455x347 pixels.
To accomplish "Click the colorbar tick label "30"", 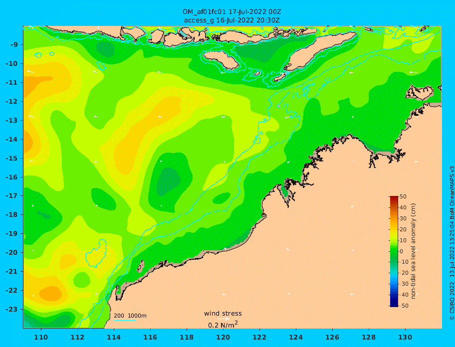I will point(403,218).
